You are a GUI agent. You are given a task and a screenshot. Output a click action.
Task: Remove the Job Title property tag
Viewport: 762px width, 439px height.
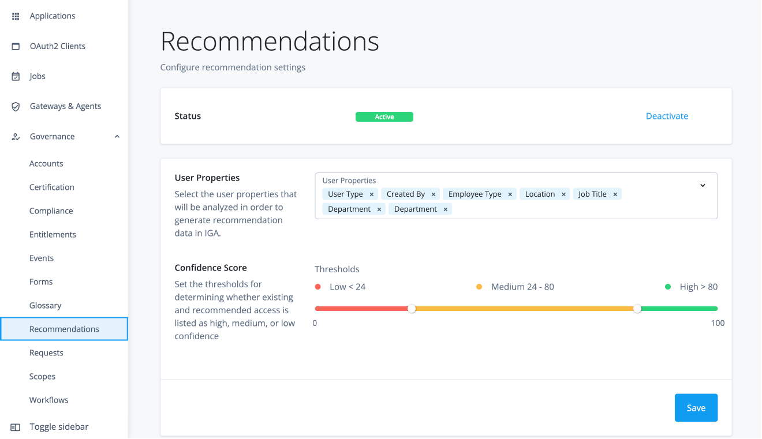[x=615, y=194]
